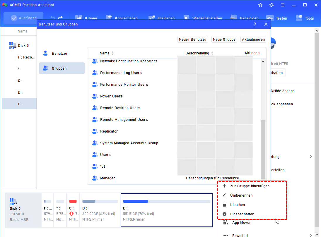321x237 pixels.
Task: Choose Umbenennen from context menu
Action: (252, 195)
